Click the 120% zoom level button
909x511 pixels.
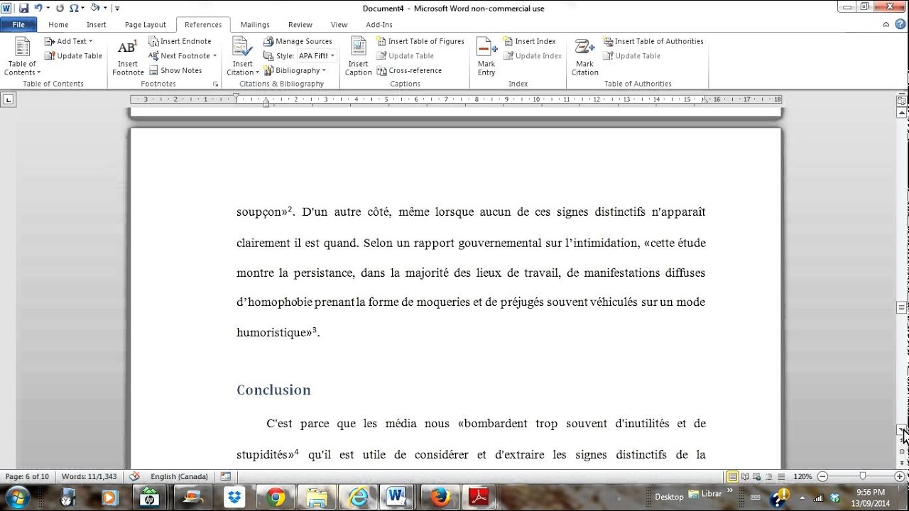[x=802, y=476]
